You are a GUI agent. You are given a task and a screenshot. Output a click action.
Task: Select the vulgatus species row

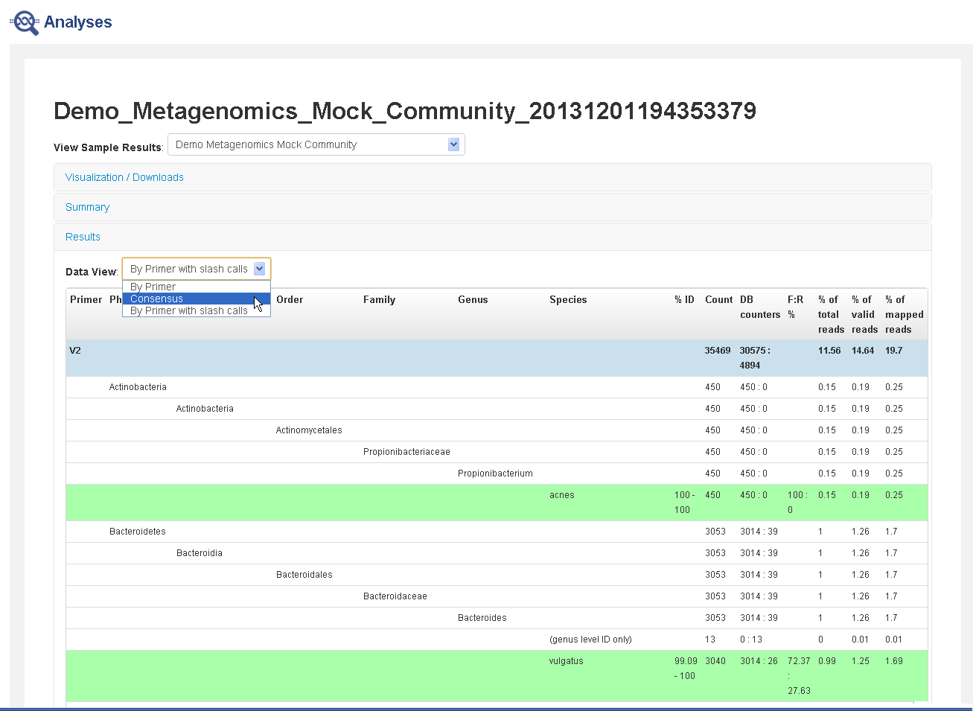pyautogui.click(x=566, y=661)
